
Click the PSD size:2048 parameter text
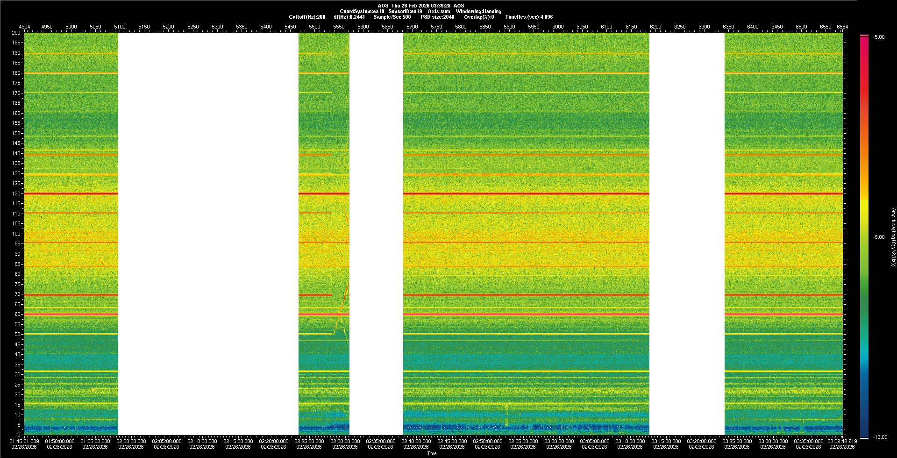(437, 17)
